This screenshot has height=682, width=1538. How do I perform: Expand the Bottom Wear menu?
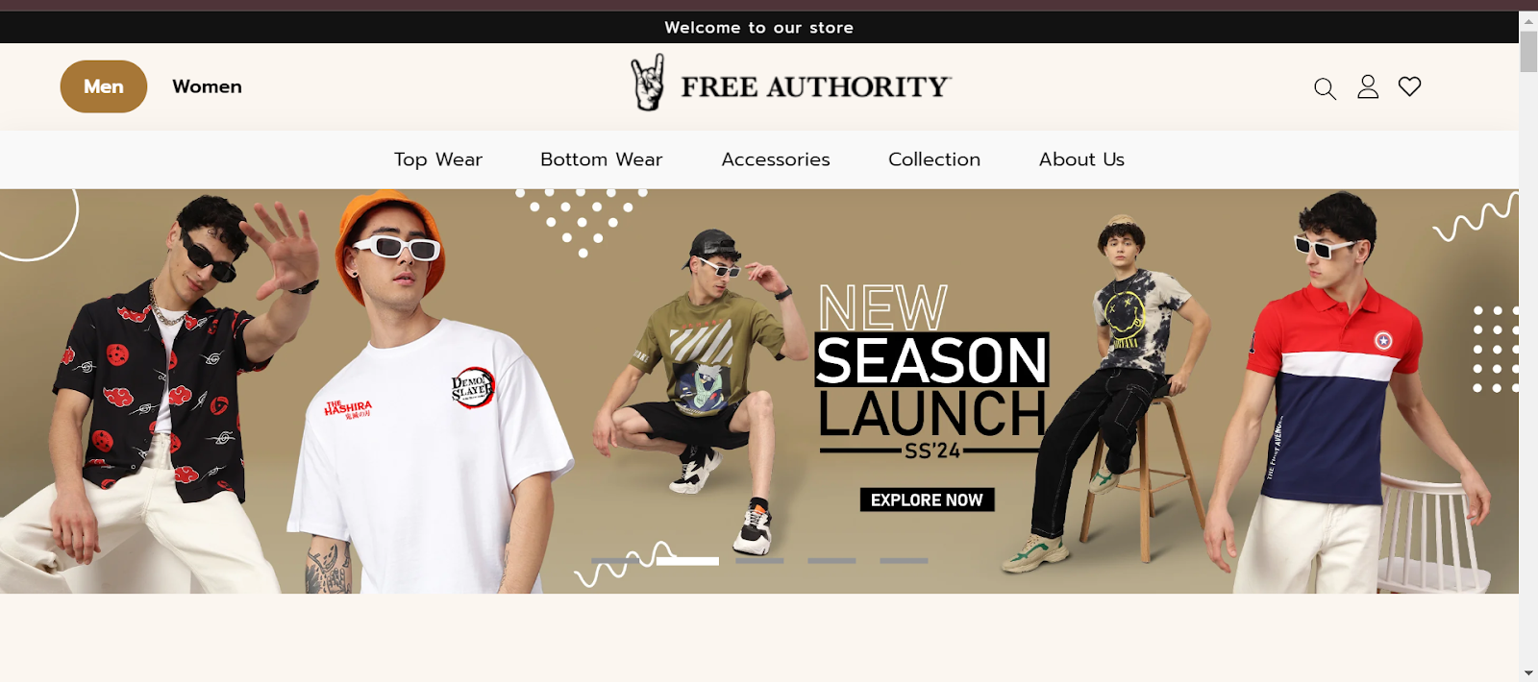click(x=602, y=159)
